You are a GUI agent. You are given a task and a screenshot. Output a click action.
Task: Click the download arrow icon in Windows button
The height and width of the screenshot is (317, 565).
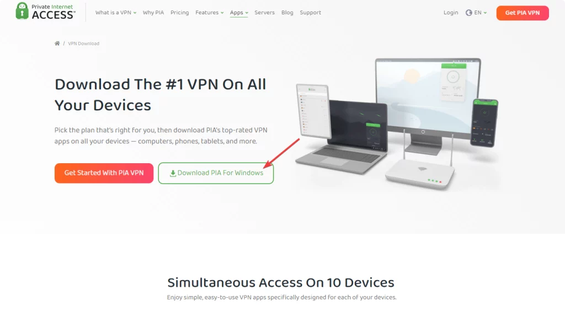(x=173, y=173)
